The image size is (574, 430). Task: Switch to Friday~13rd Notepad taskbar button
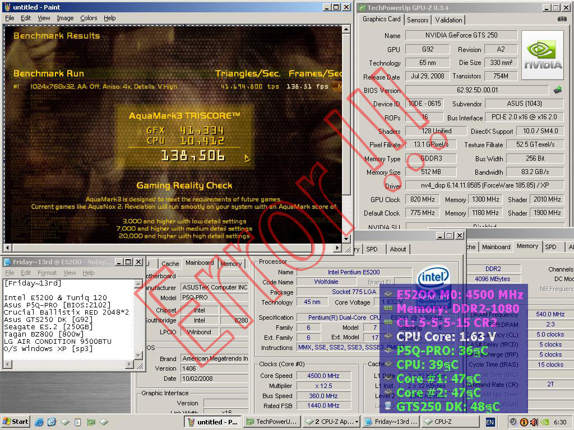coord(391,422)
